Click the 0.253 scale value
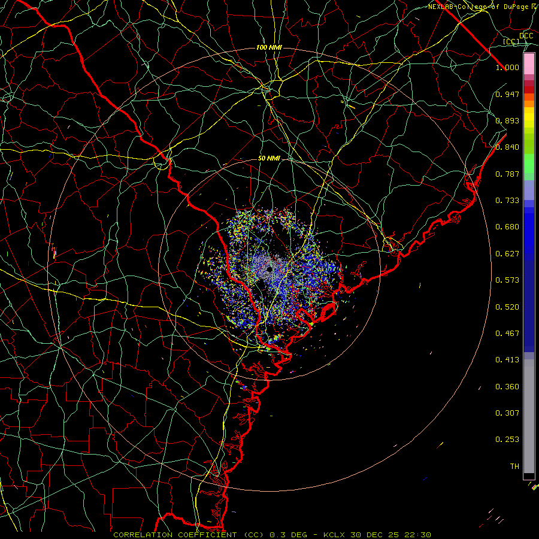The width and height of the screenshot is (539, 539). point(507,440)
